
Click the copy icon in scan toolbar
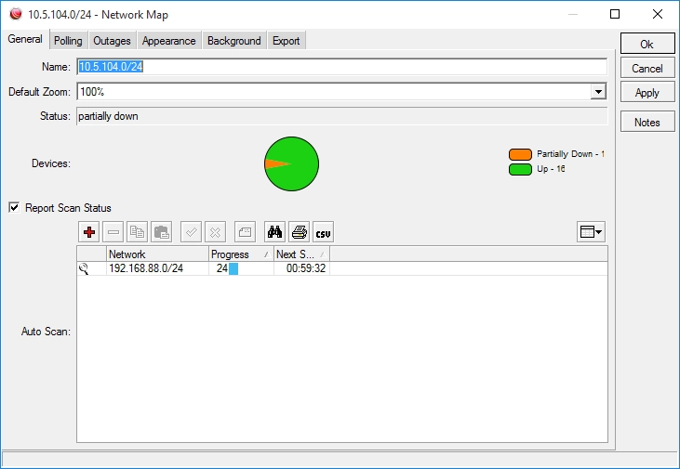[x=137, y=232]
